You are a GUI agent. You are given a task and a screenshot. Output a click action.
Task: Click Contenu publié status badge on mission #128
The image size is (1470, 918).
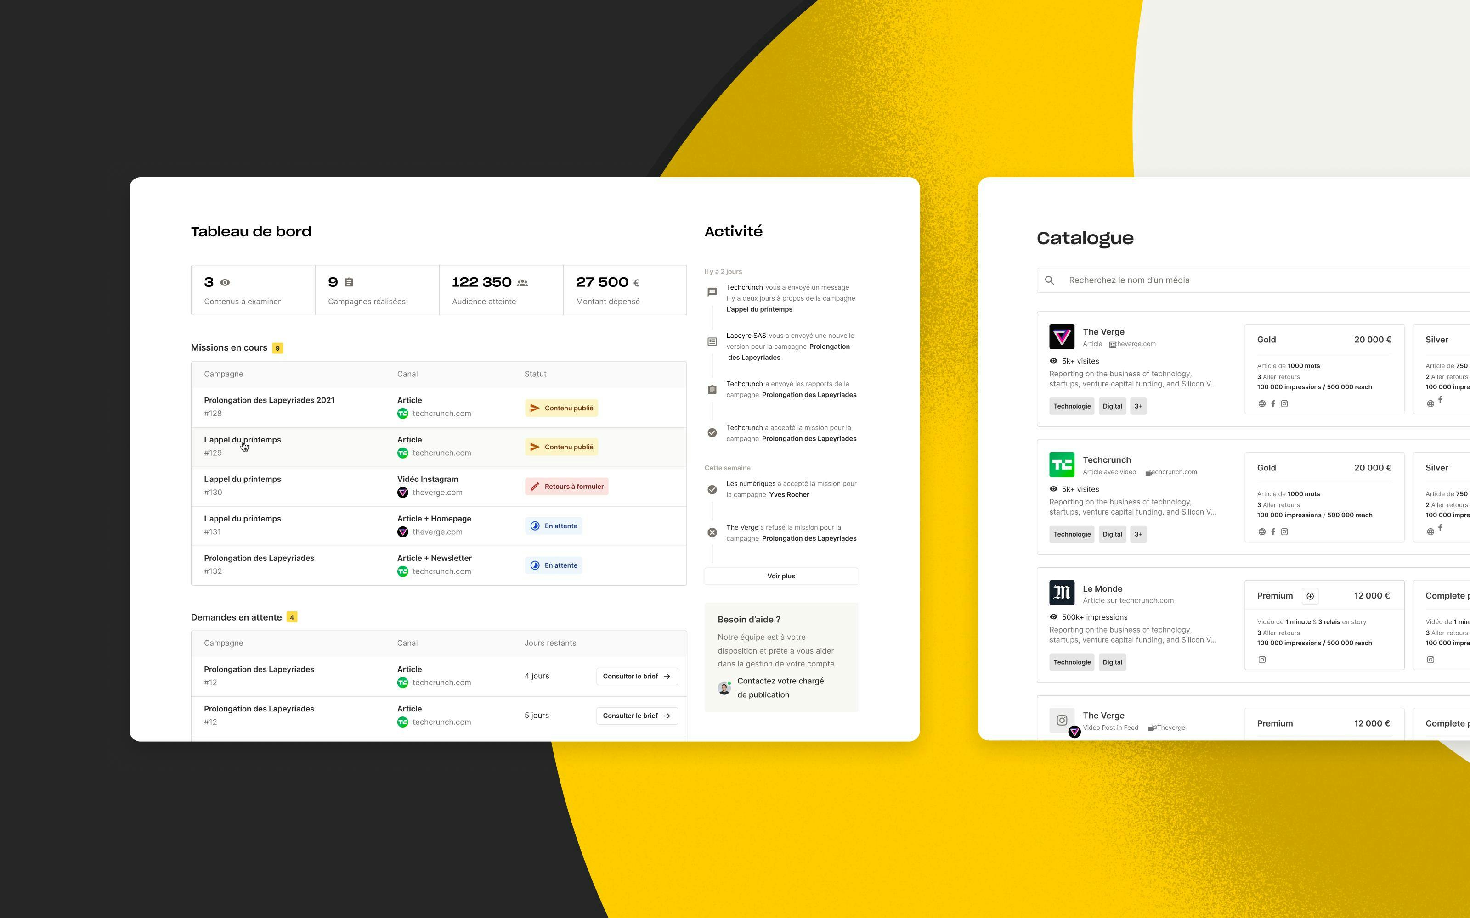[561, 407]
